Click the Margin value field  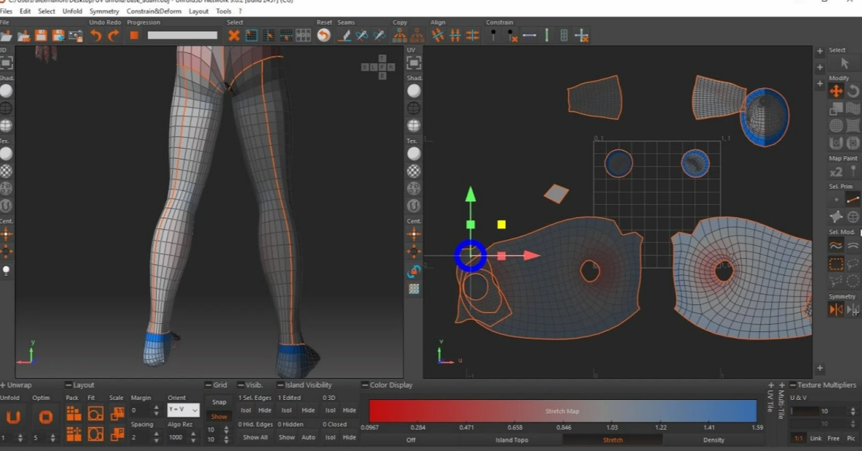[x=139, y=410]
